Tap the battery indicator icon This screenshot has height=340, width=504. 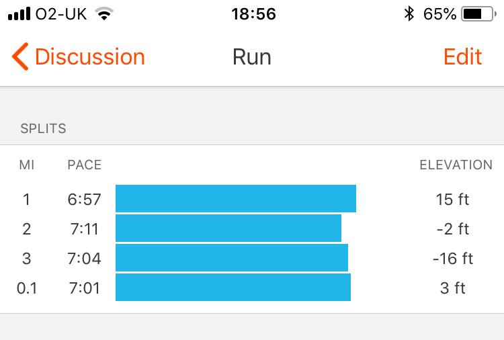478,14
